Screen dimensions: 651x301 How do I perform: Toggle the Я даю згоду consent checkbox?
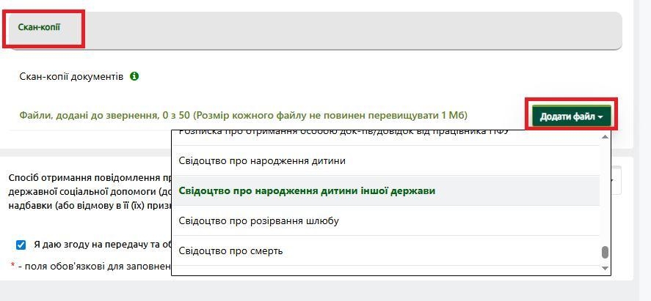[x=21, y=245]
